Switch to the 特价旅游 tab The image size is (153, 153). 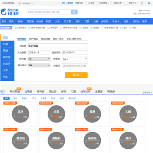coord(15,91)
